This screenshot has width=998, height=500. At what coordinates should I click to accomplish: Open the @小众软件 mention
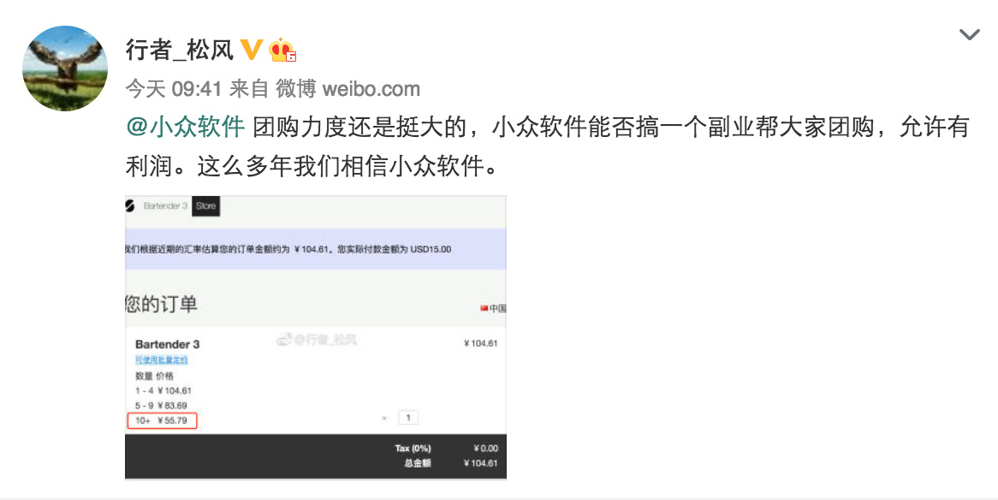185,127
